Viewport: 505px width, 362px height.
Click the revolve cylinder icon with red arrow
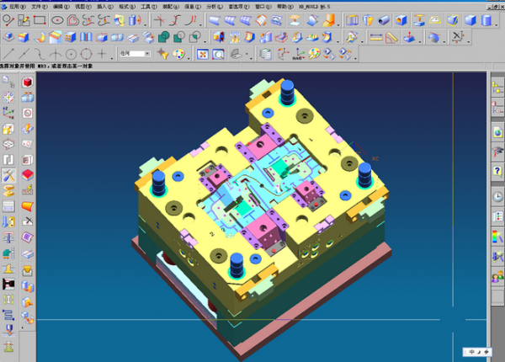pos(135,20)
